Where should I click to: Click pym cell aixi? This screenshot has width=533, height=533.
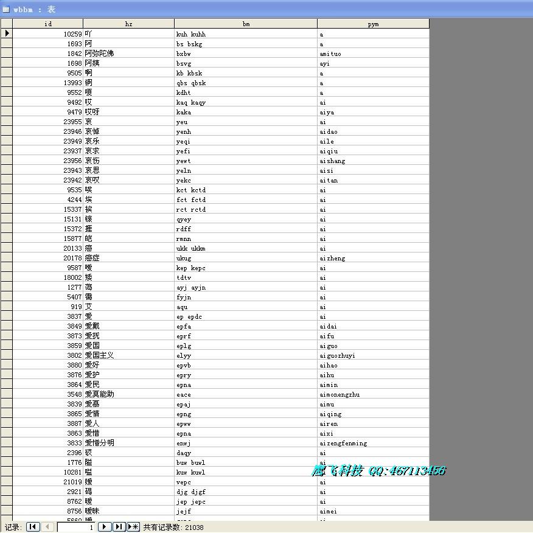(x=373, y=433)
